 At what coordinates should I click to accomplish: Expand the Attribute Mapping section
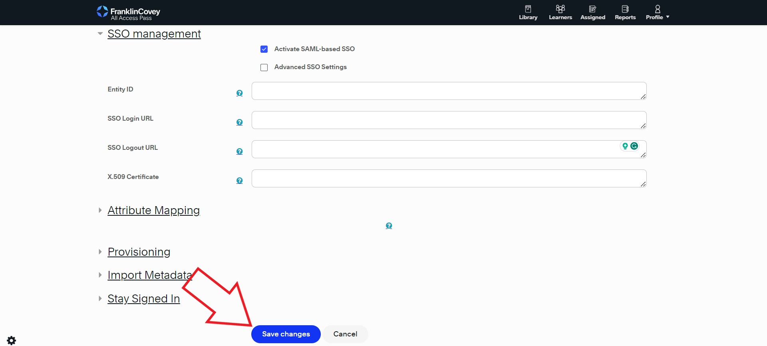click(153, 211)
